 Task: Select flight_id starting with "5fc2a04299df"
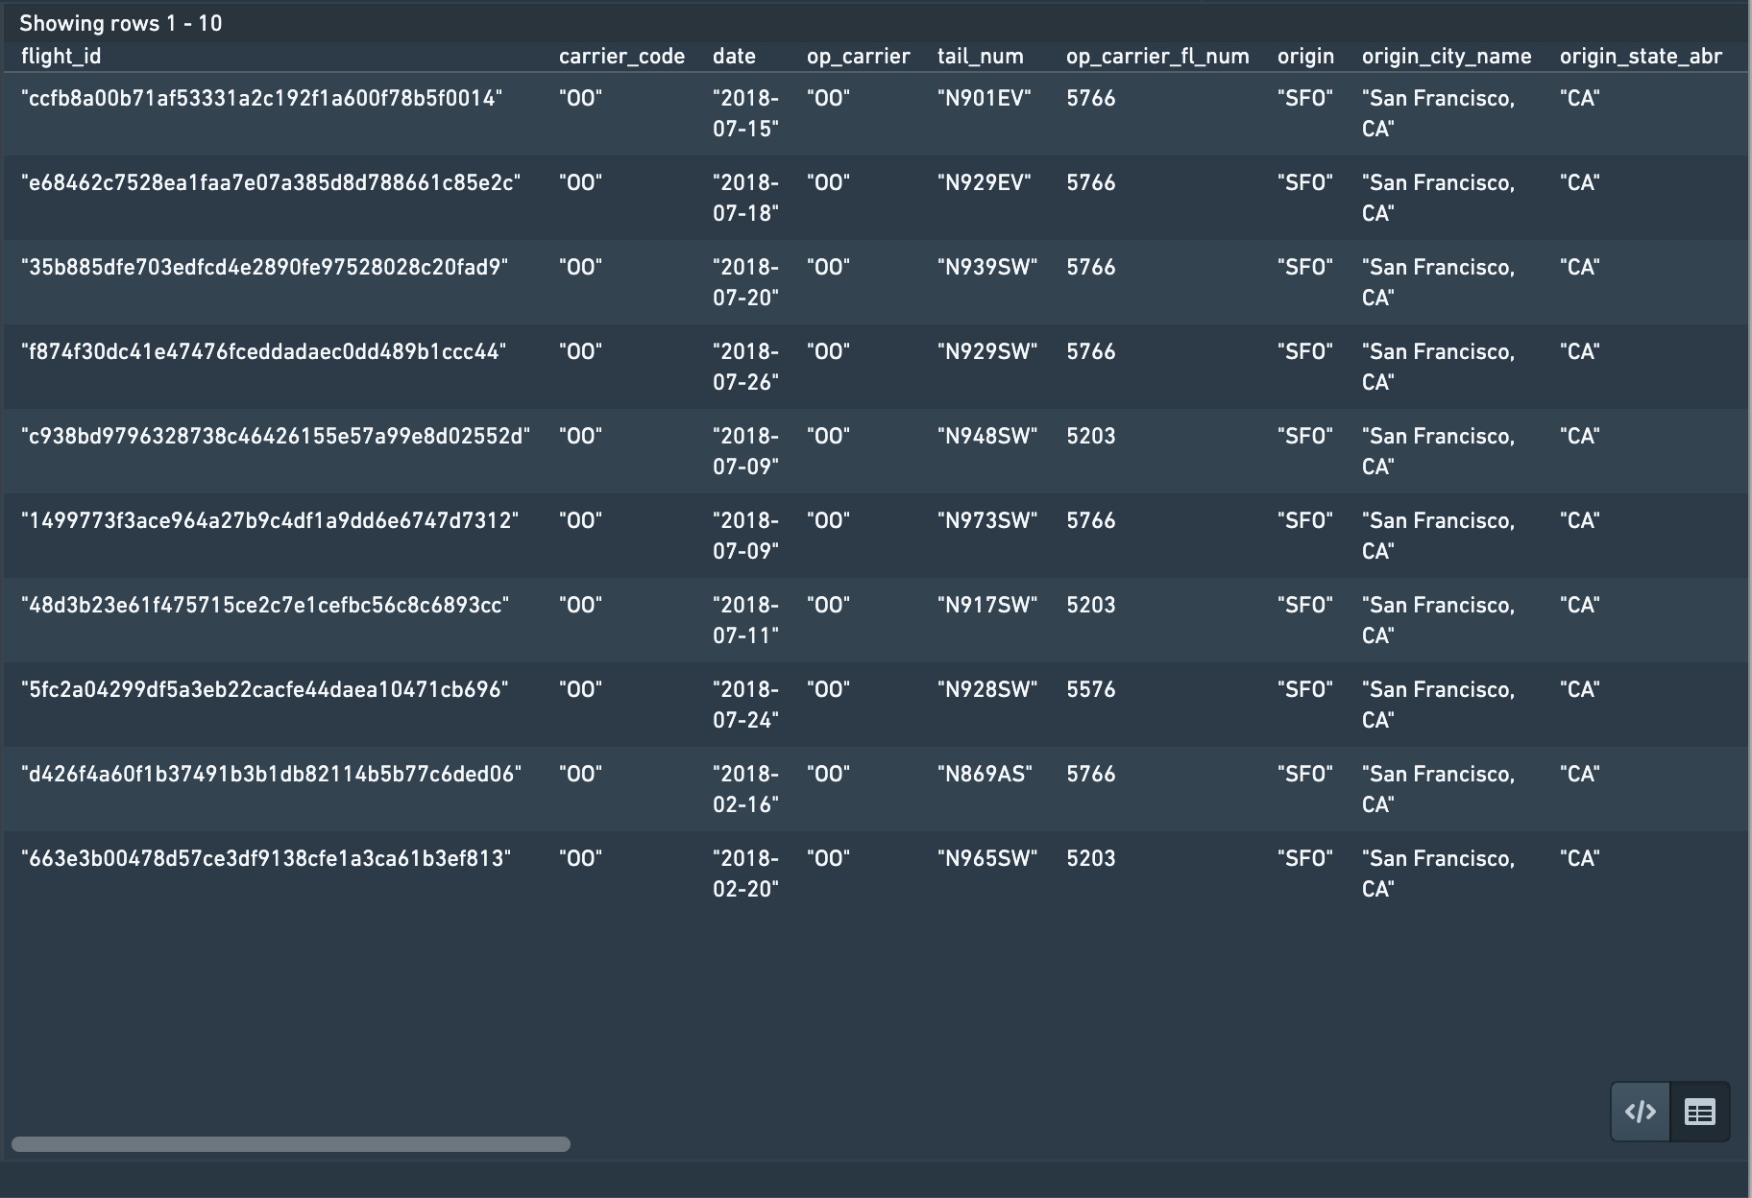[x=265, y=690]
